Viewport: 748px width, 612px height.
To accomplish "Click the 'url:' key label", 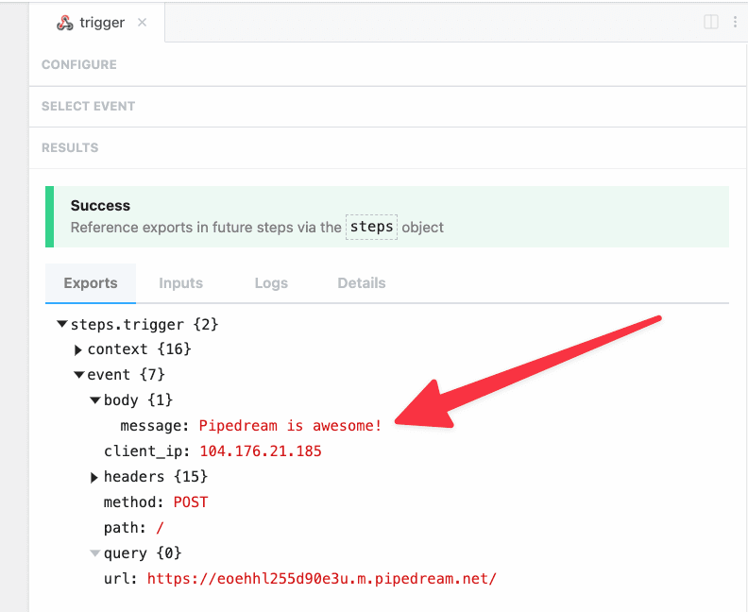I will pos(121,579).
